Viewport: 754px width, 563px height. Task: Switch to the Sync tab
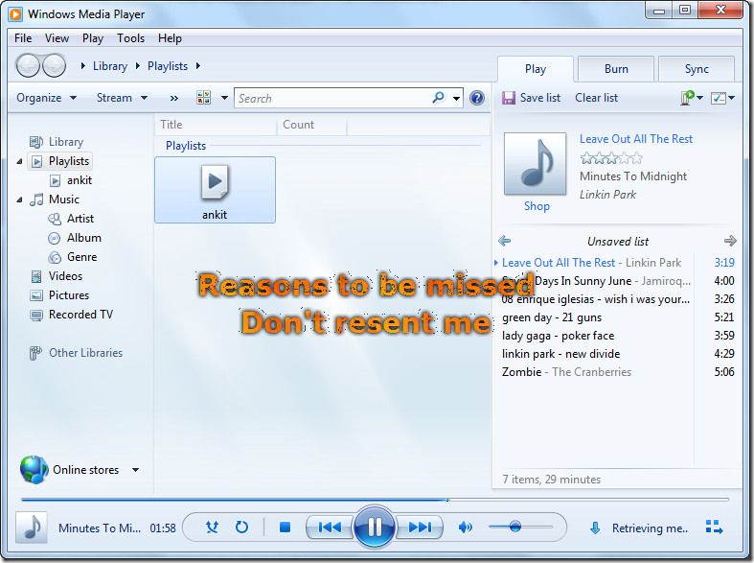[697, 69]
